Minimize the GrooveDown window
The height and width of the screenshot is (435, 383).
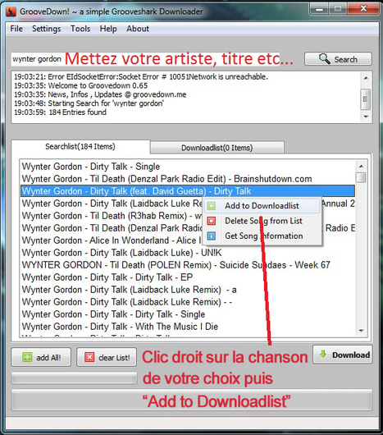[x=319, y=9]
